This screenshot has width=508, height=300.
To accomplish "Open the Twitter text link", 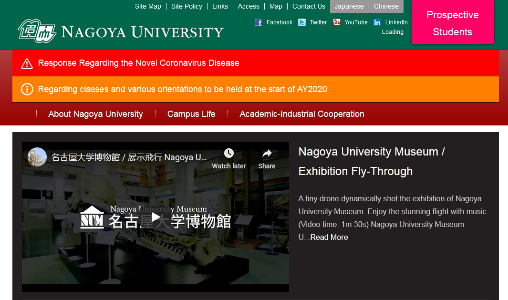I will [319, 22].
